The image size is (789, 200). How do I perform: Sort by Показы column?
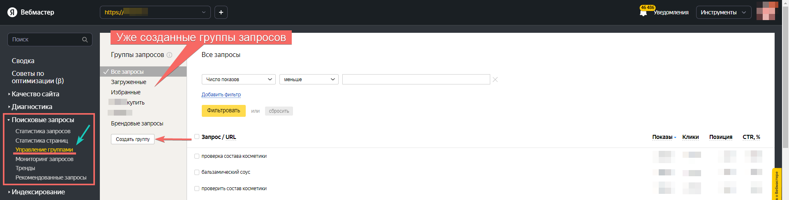(664, 137)
